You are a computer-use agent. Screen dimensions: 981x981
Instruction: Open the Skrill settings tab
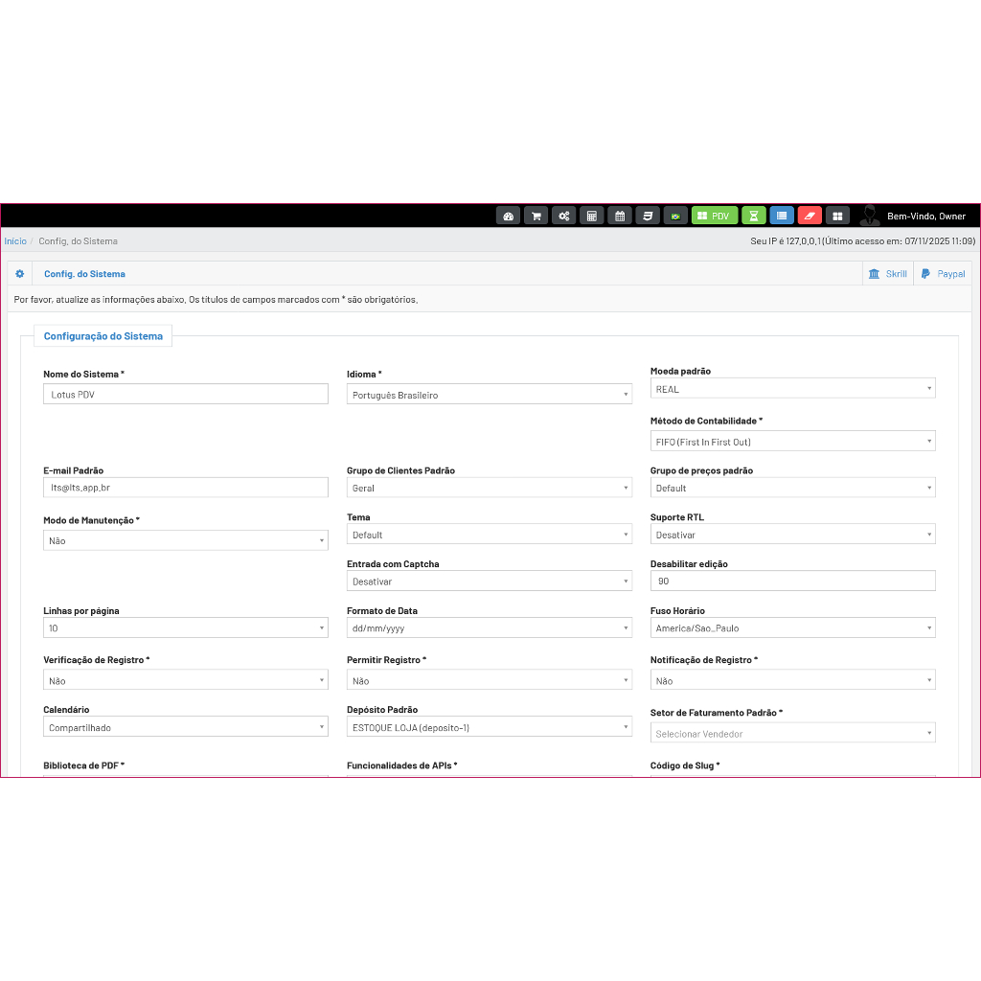(x=887, y=274)
